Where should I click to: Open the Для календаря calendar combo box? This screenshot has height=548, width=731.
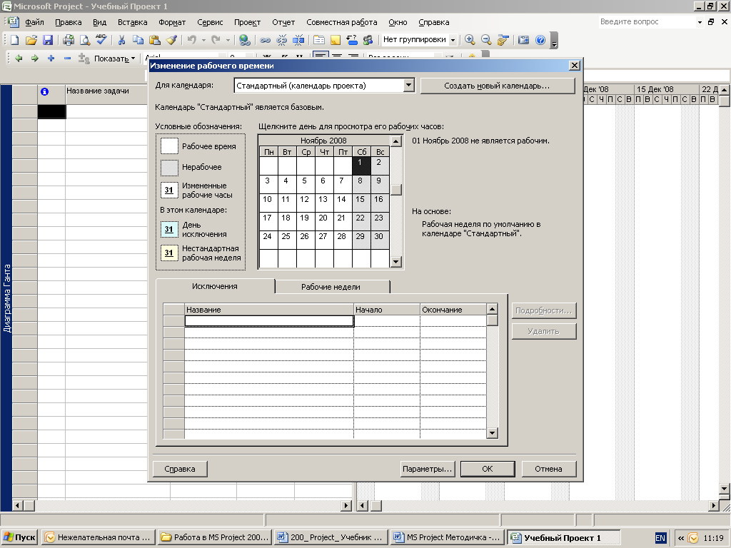408,86
